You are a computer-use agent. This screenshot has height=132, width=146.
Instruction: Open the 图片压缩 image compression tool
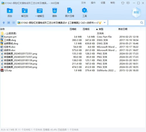pos(70,10)
